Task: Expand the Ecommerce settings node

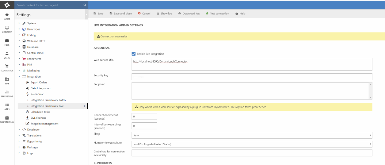Action: (x=19, y=59)
